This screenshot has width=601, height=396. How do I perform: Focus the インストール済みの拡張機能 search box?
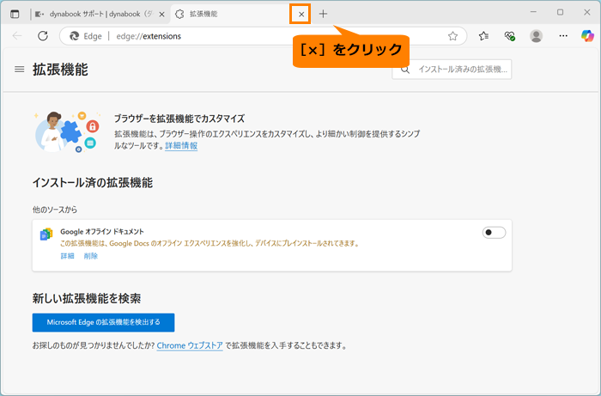pos(452,70)
